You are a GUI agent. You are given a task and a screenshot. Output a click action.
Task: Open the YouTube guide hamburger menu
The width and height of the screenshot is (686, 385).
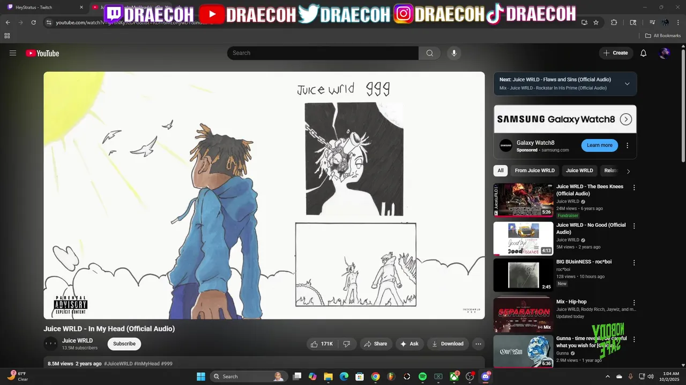pyautogui.click(x=13, y=53)
